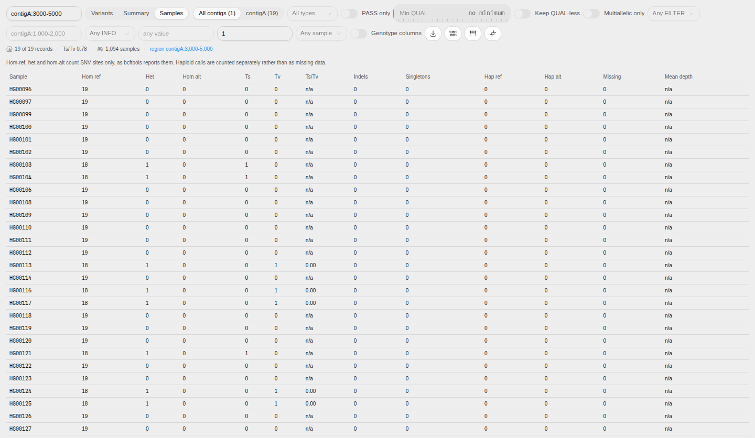
Task: Click the download icon button
Action: [433, 34]
